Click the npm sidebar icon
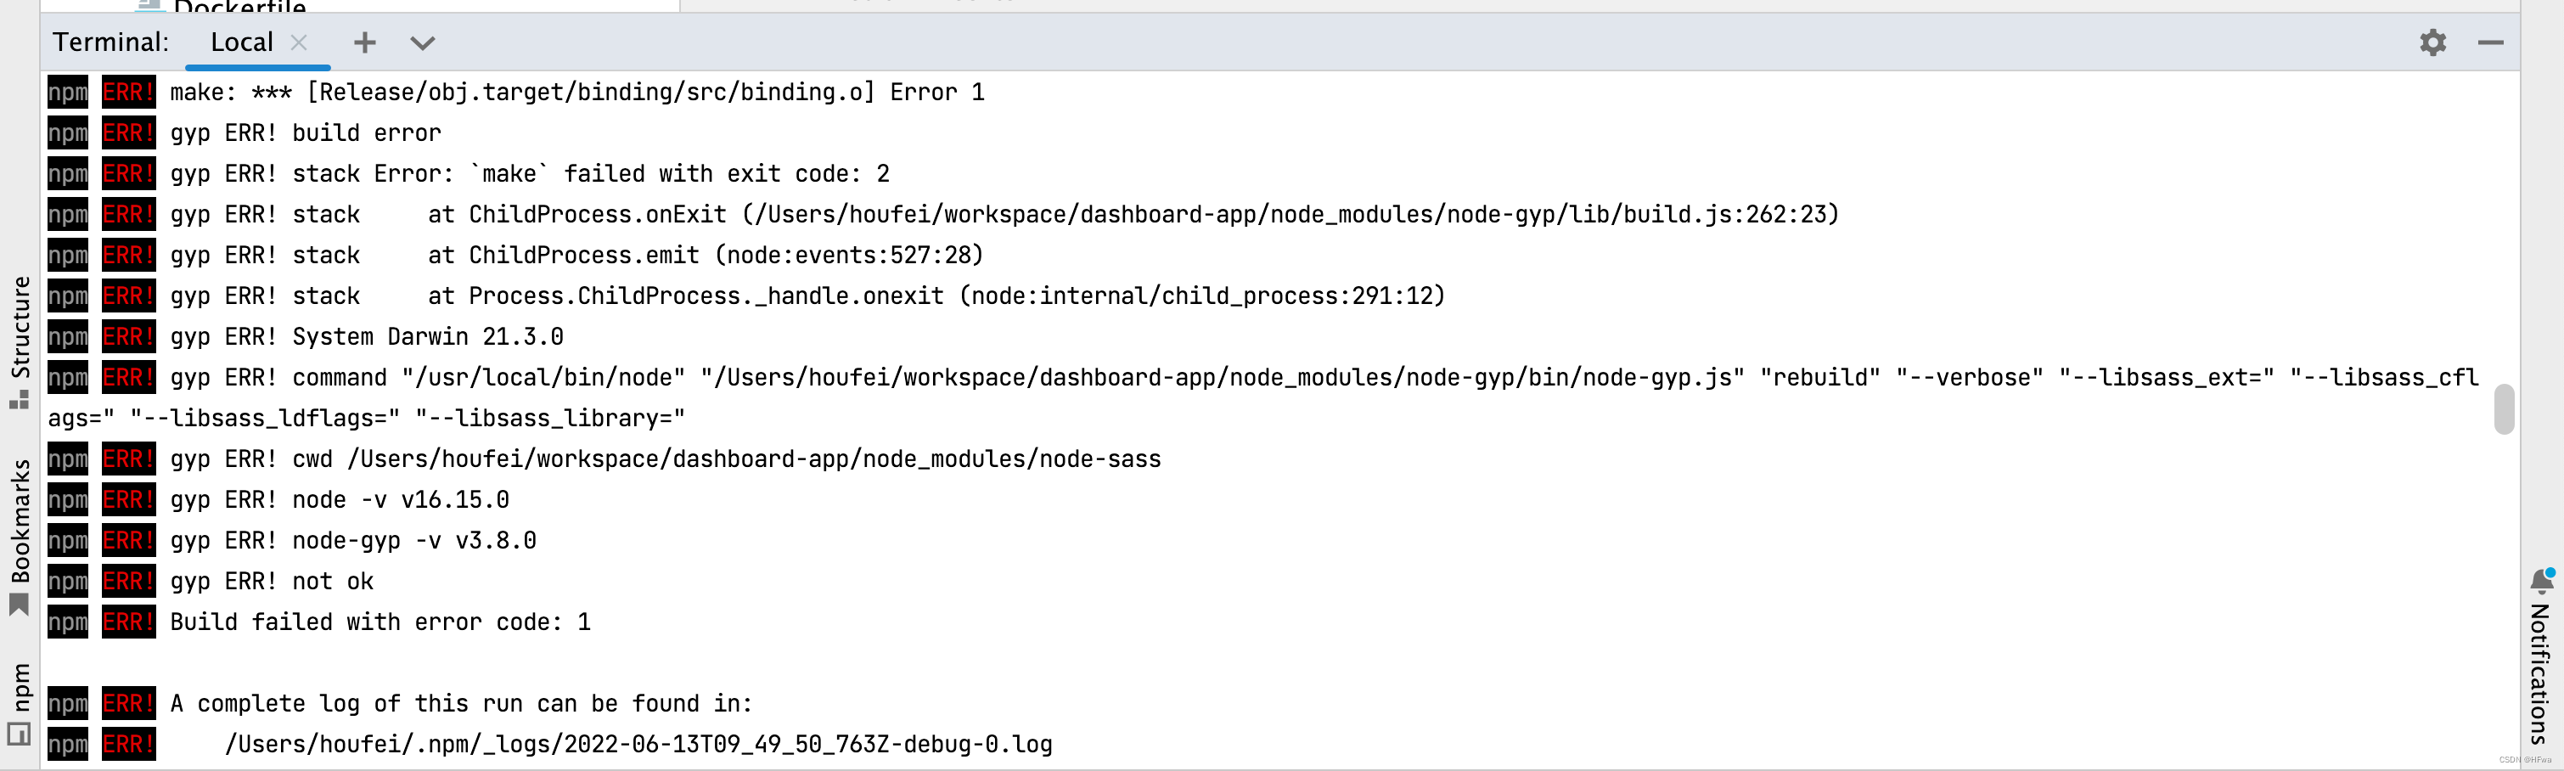 (x=19, y=734)
